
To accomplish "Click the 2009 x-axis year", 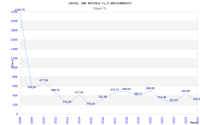I will pyautogui.click(x=32, y=120).
